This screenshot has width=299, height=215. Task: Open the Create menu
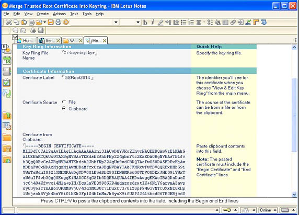[x=43, y=14]
